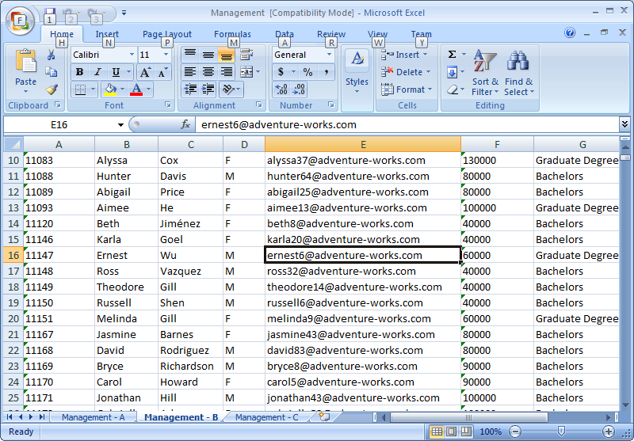Apply Comma Style
634x441 pixels.
pyautogui.click(x=326, y=72)
